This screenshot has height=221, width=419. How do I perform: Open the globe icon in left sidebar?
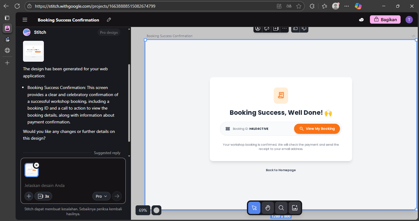(7, 50)
